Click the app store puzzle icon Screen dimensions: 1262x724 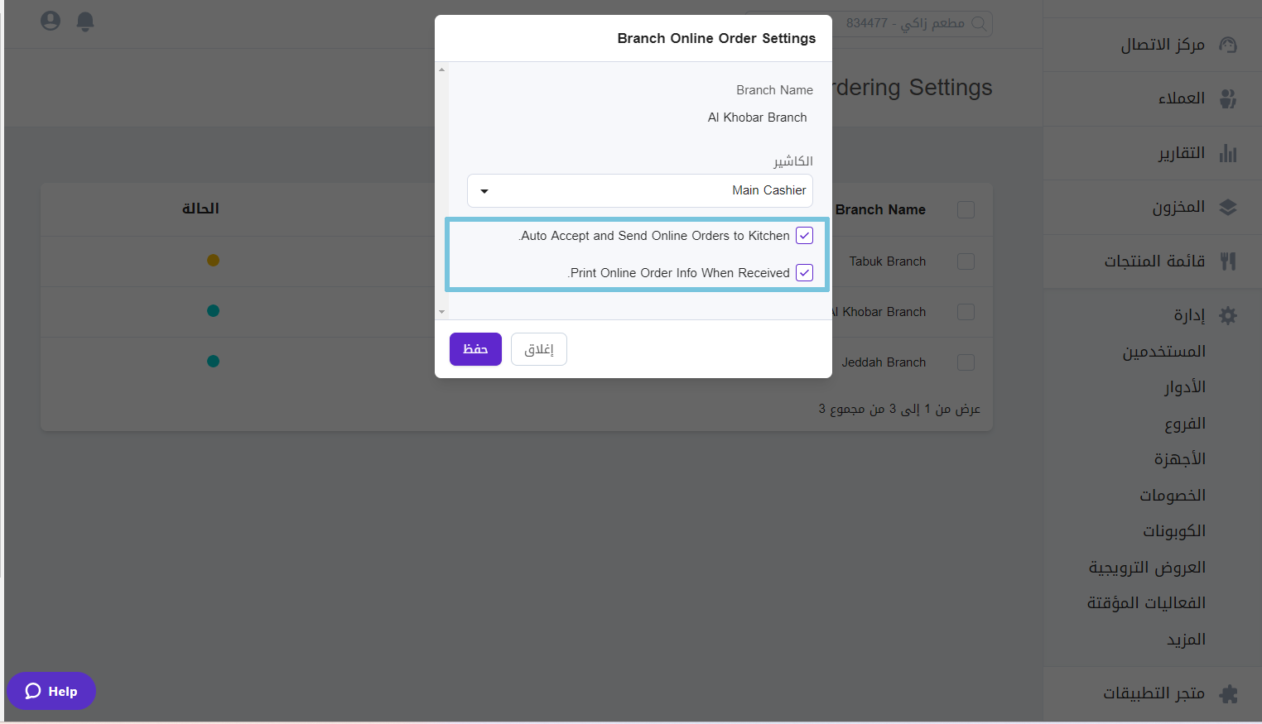(x=1228, y=693)
